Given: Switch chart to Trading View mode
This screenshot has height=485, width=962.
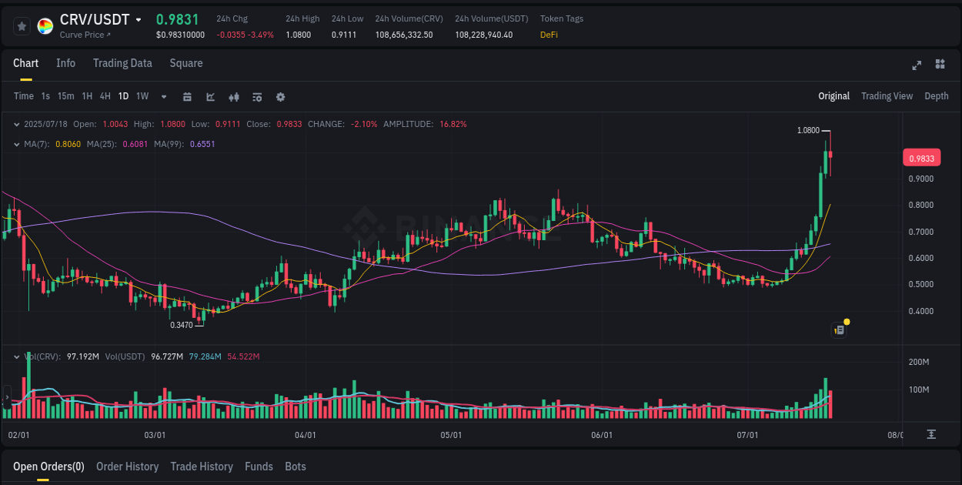Looking at the screenshot, I should click(x=887, y=96).
